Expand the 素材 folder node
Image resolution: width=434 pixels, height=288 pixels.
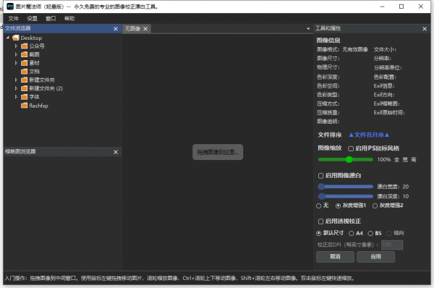16,63
